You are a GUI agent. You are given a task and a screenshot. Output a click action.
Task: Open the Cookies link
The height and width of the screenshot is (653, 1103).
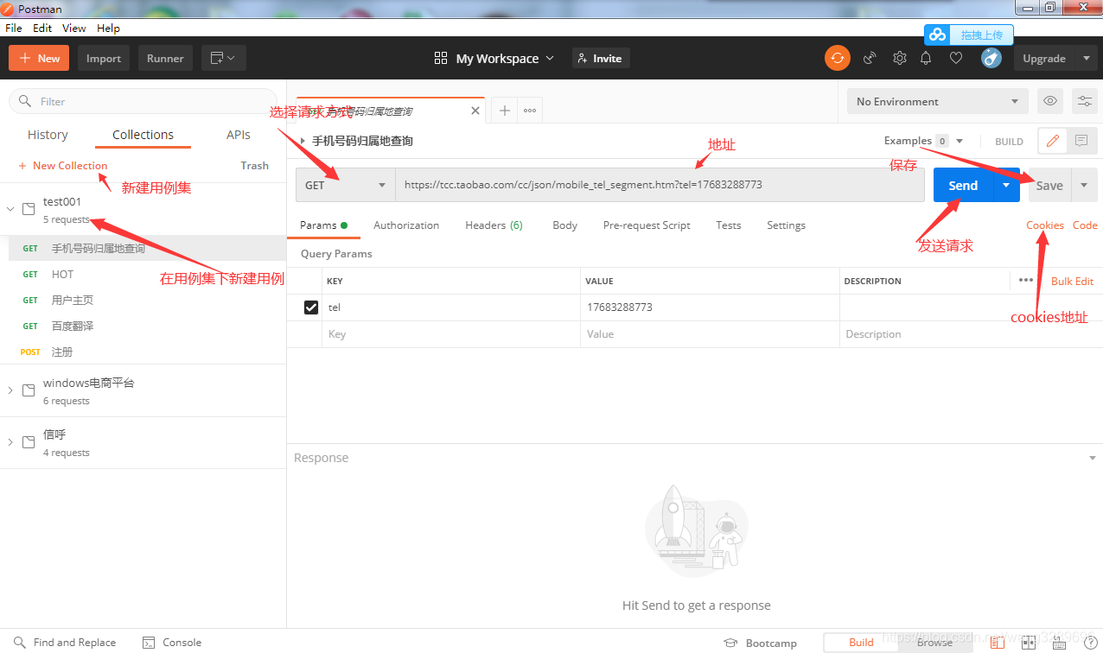pos(1045,225)
